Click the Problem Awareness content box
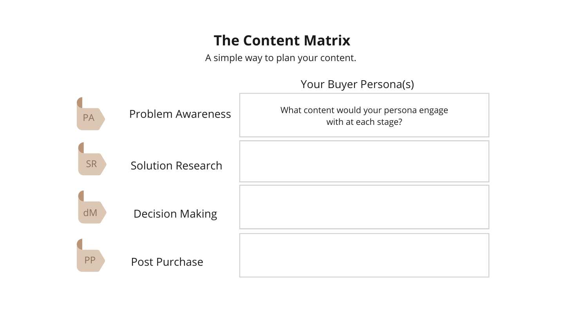The image size is (564, 317). pyautogui.click(x=364, y=115)
